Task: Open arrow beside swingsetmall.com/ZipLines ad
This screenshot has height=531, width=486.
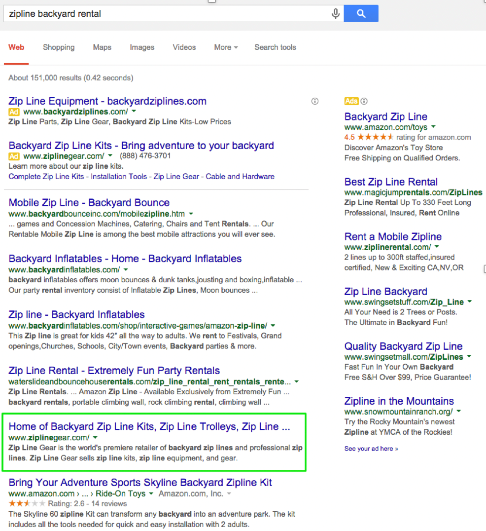Action: tap(469, 356)
